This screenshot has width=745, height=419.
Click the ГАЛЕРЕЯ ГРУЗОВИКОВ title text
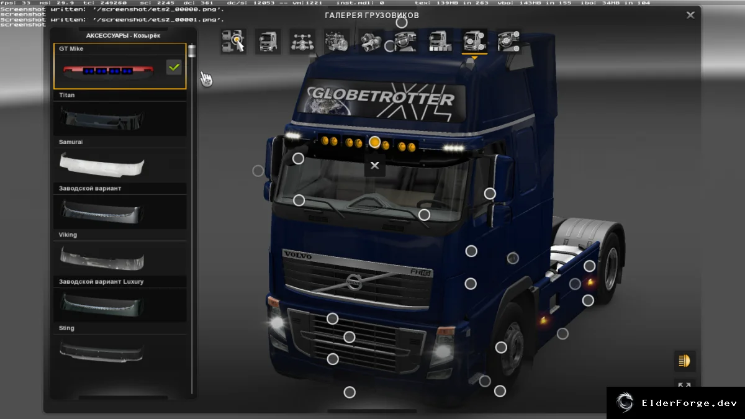[372, 15]
